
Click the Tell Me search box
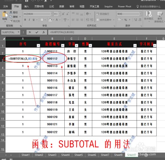[x=148, y=7]
